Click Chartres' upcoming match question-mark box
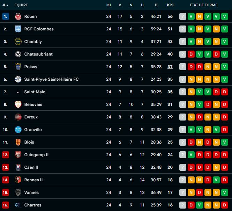232x211 pixels. coord(183,205)
